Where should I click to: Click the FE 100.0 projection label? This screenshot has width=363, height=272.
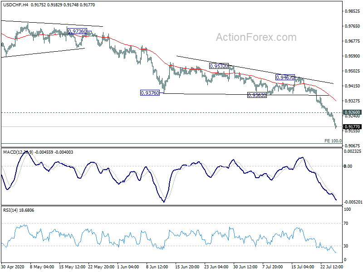coord(333,141)
